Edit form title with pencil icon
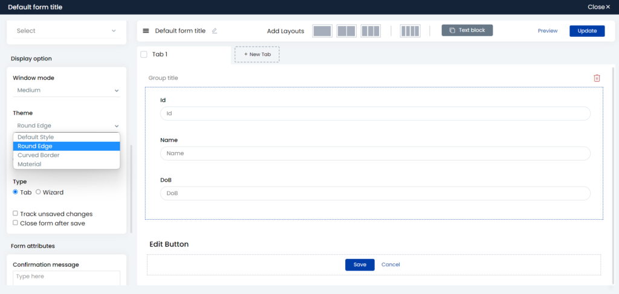 tap(215, 31)
